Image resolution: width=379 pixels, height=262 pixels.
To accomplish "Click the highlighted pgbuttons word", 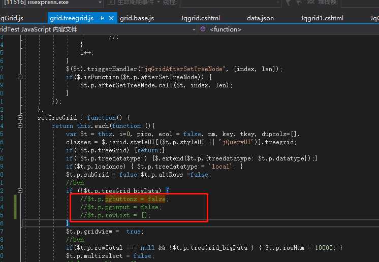I will [121, 199].
